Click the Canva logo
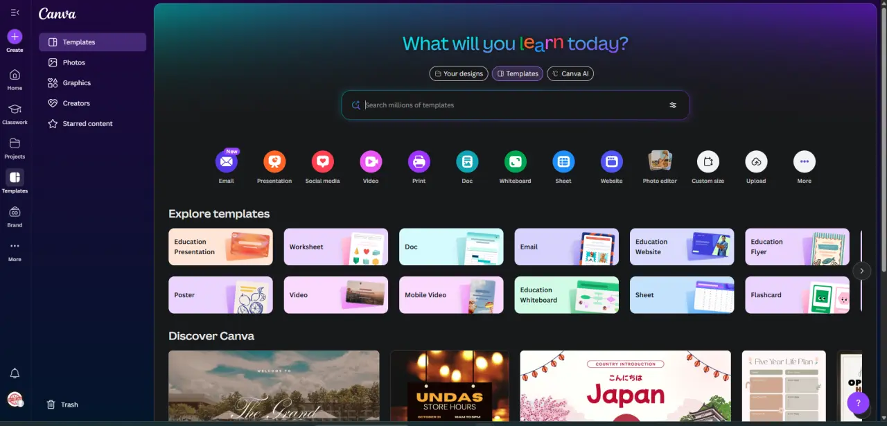887x426 pixels. pyautogui.click(x=58, y=14)
